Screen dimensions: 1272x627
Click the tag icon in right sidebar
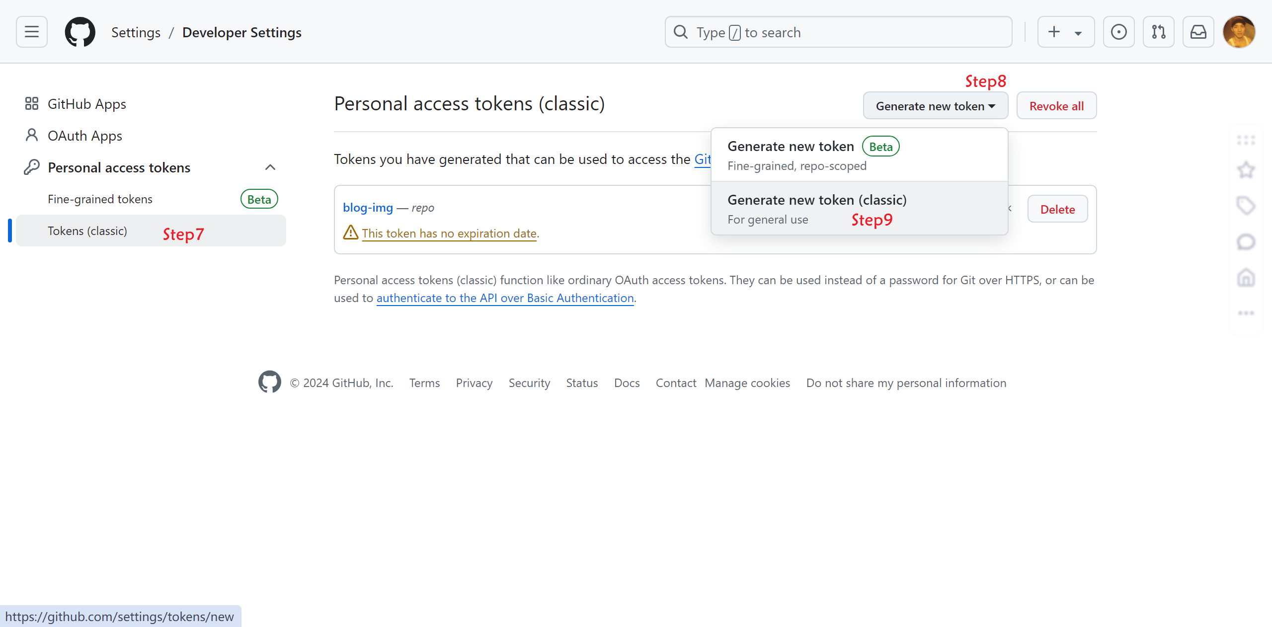click(x=1246, y=206)
